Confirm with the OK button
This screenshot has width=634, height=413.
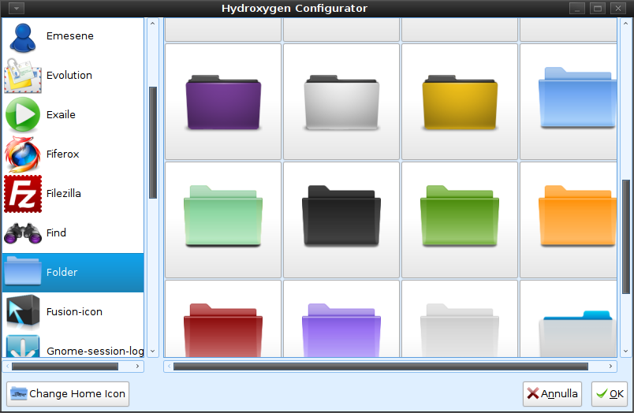(x=610, y=393)
